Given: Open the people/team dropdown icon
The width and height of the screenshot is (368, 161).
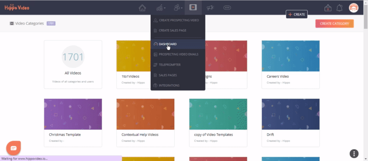Looking at the screenshot, I should (178, 8).
